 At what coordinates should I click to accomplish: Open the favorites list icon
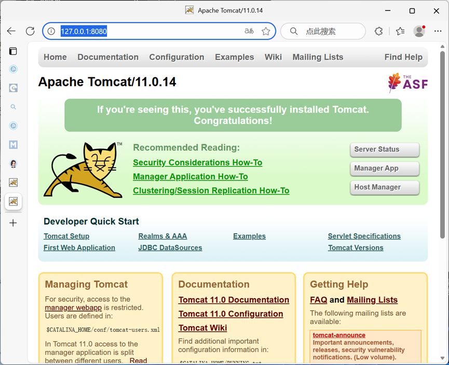pos(400,31)
